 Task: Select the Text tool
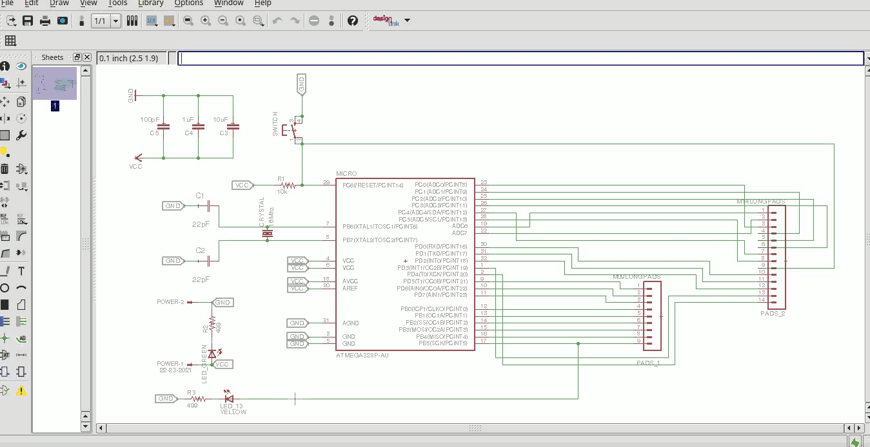[21, 271]
